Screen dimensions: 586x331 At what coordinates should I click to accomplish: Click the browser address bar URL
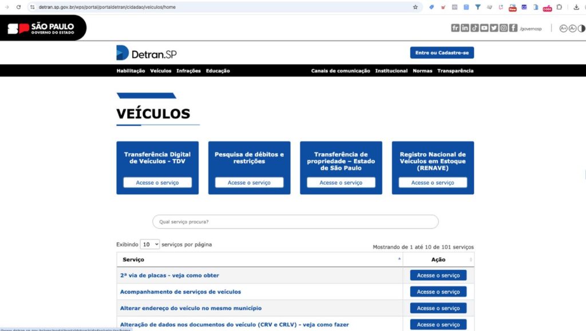pos(107,7)
